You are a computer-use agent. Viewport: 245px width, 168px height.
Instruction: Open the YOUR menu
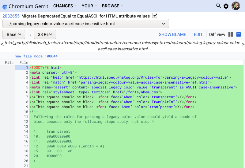click(89, 6)
